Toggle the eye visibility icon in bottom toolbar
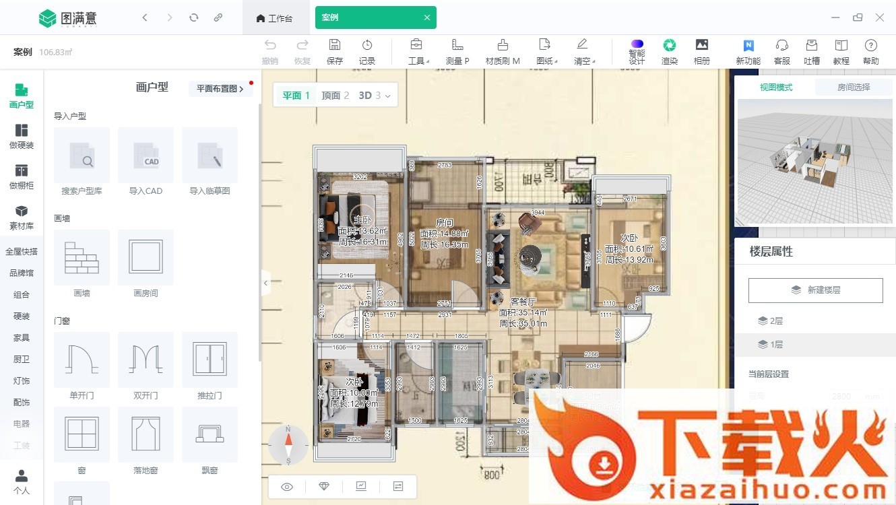The image size is (896, 505). coord(287,487)
